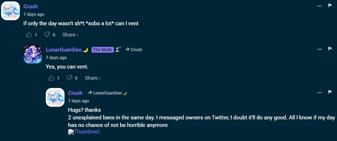Open Share menu under Crush's first comment
Image resolution: width=337 pixels, height=141 pixels.
click(70, 35)
